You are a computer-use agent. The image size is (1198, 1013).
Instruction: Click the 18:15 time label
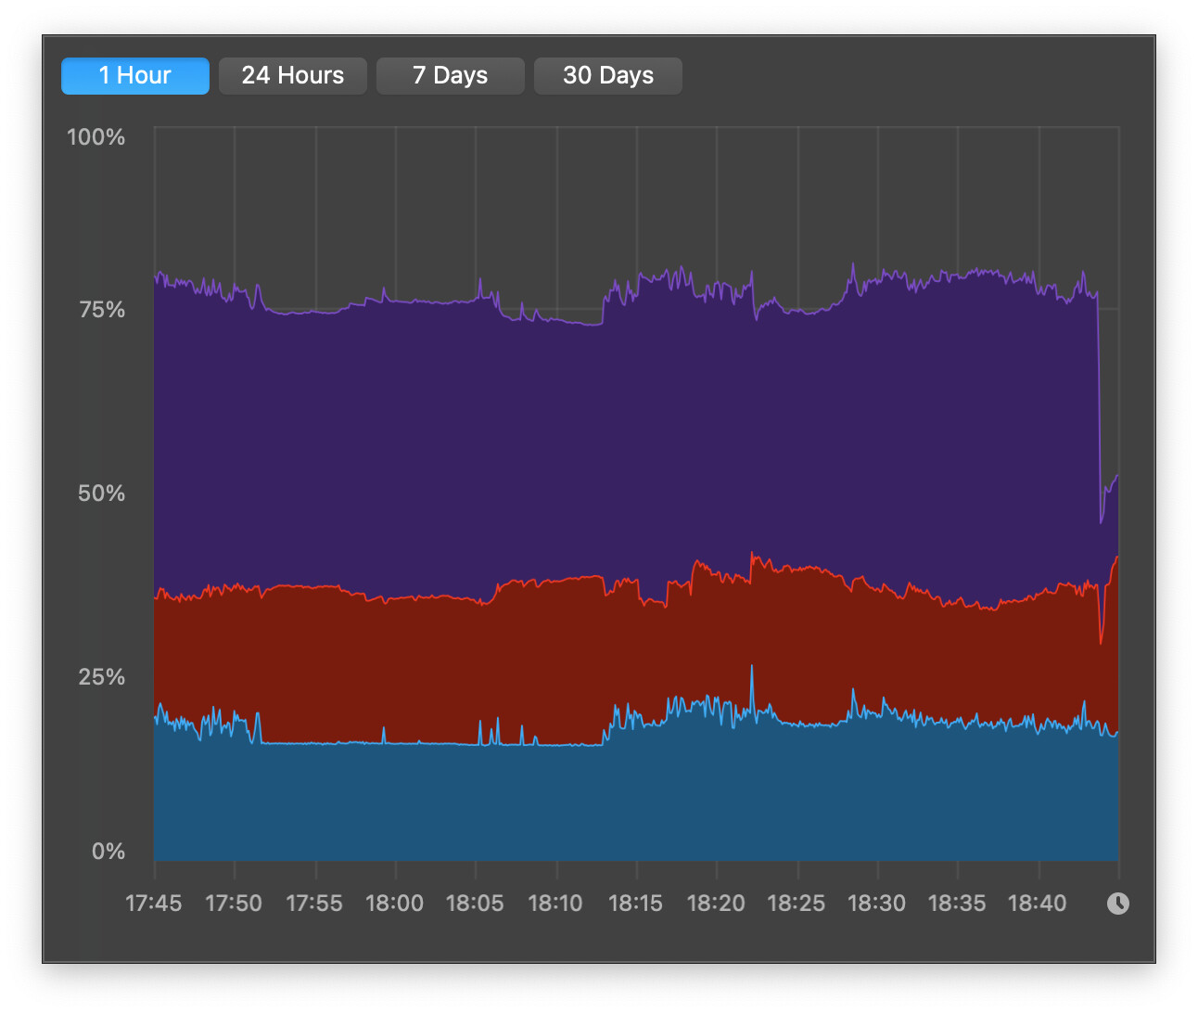(636, 904)
